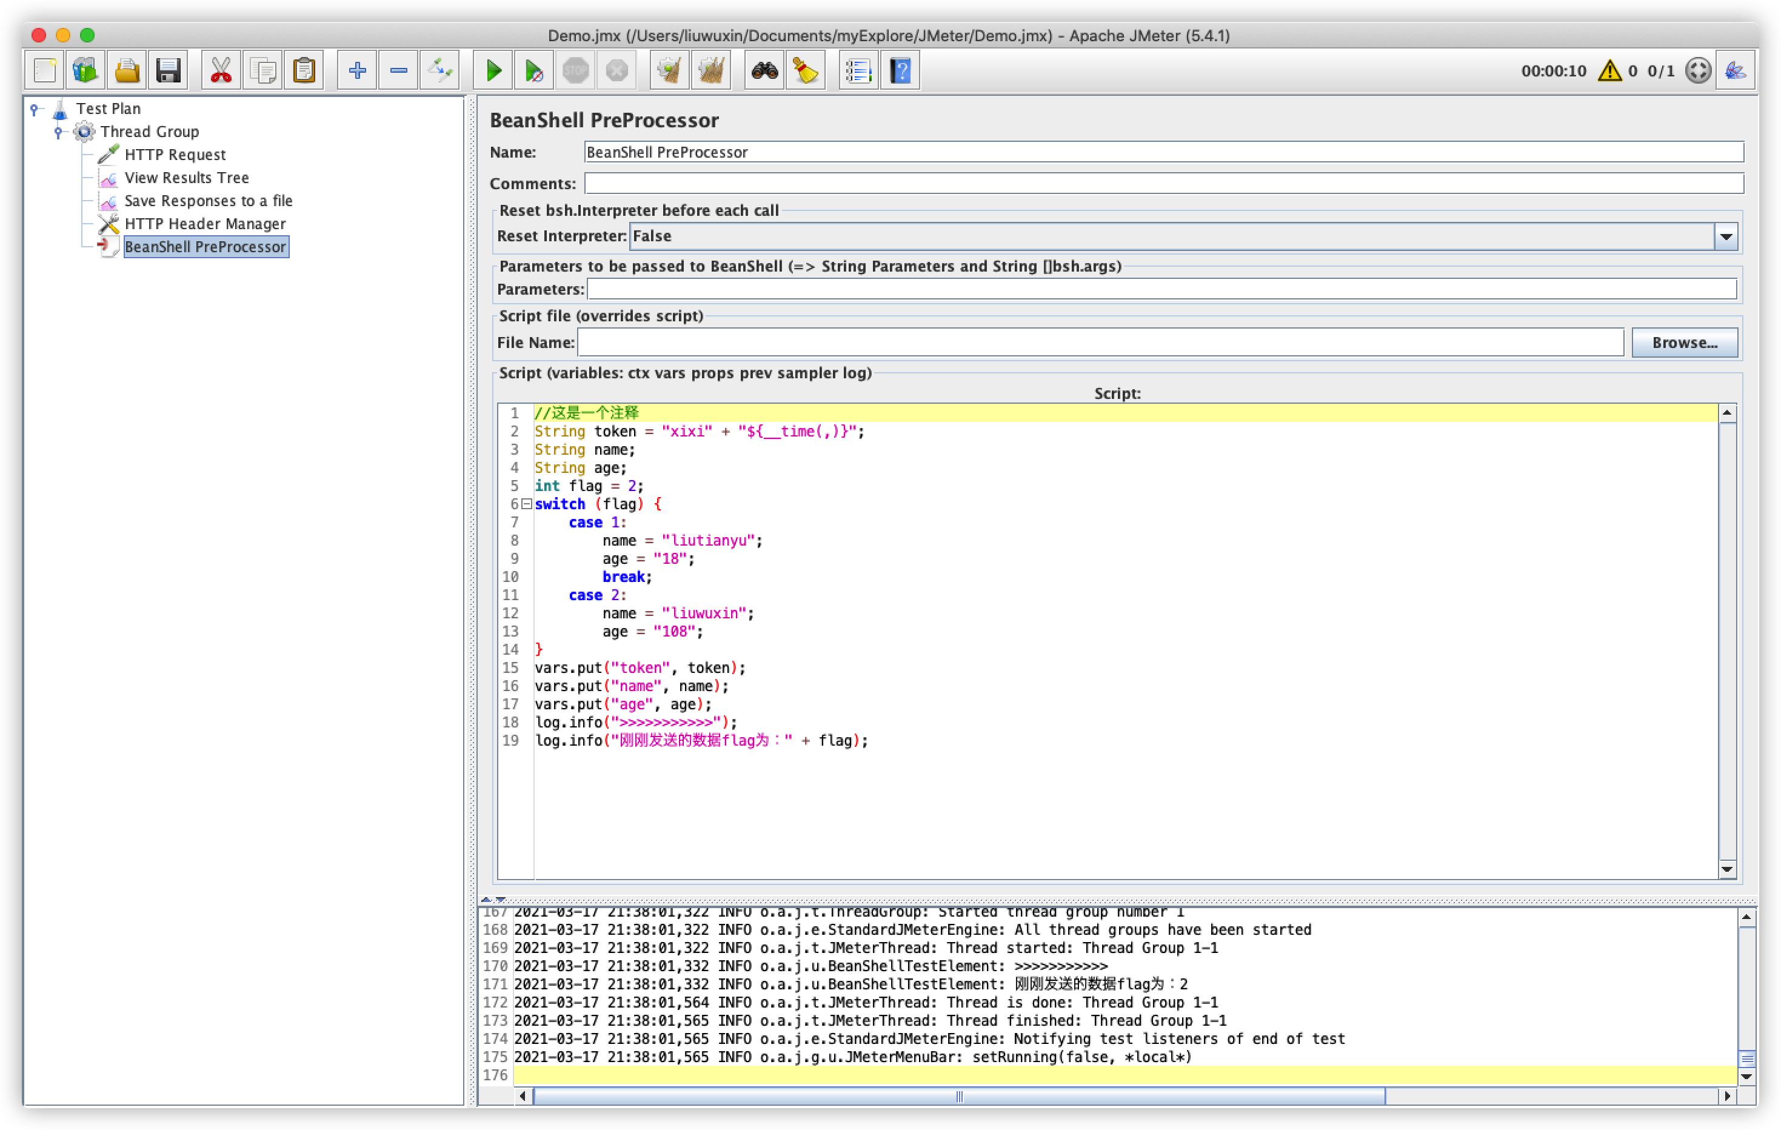The image size is (1781, 1130).
Task: Click the Save floppy disk icon
Action: [x=168, y=71]
